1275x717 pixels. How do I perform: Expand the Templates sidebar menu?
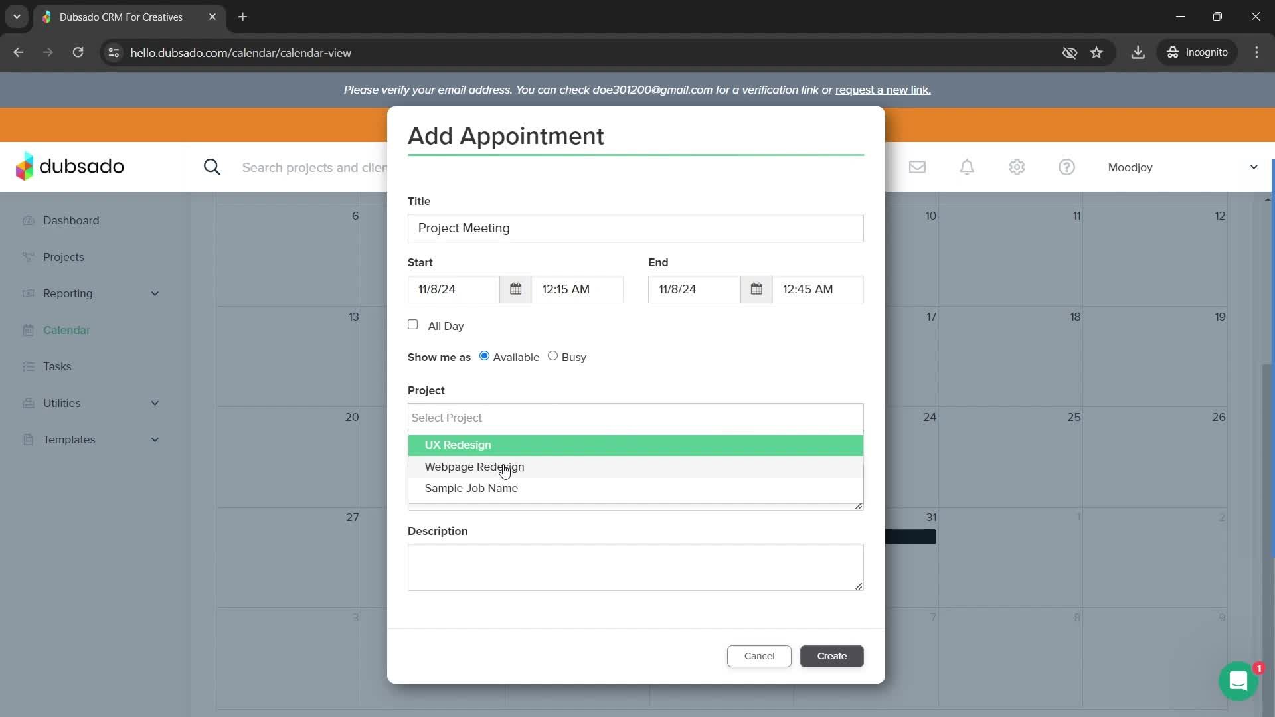155,439
